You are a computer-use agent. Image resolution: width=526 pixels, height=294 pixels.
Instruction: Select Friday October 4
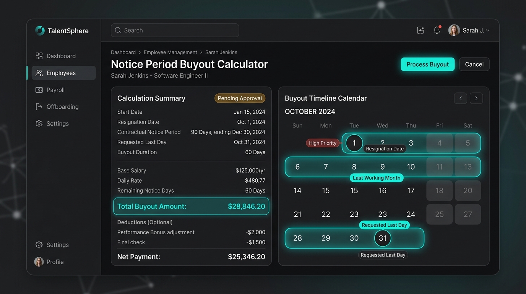(x=440, y=143)
